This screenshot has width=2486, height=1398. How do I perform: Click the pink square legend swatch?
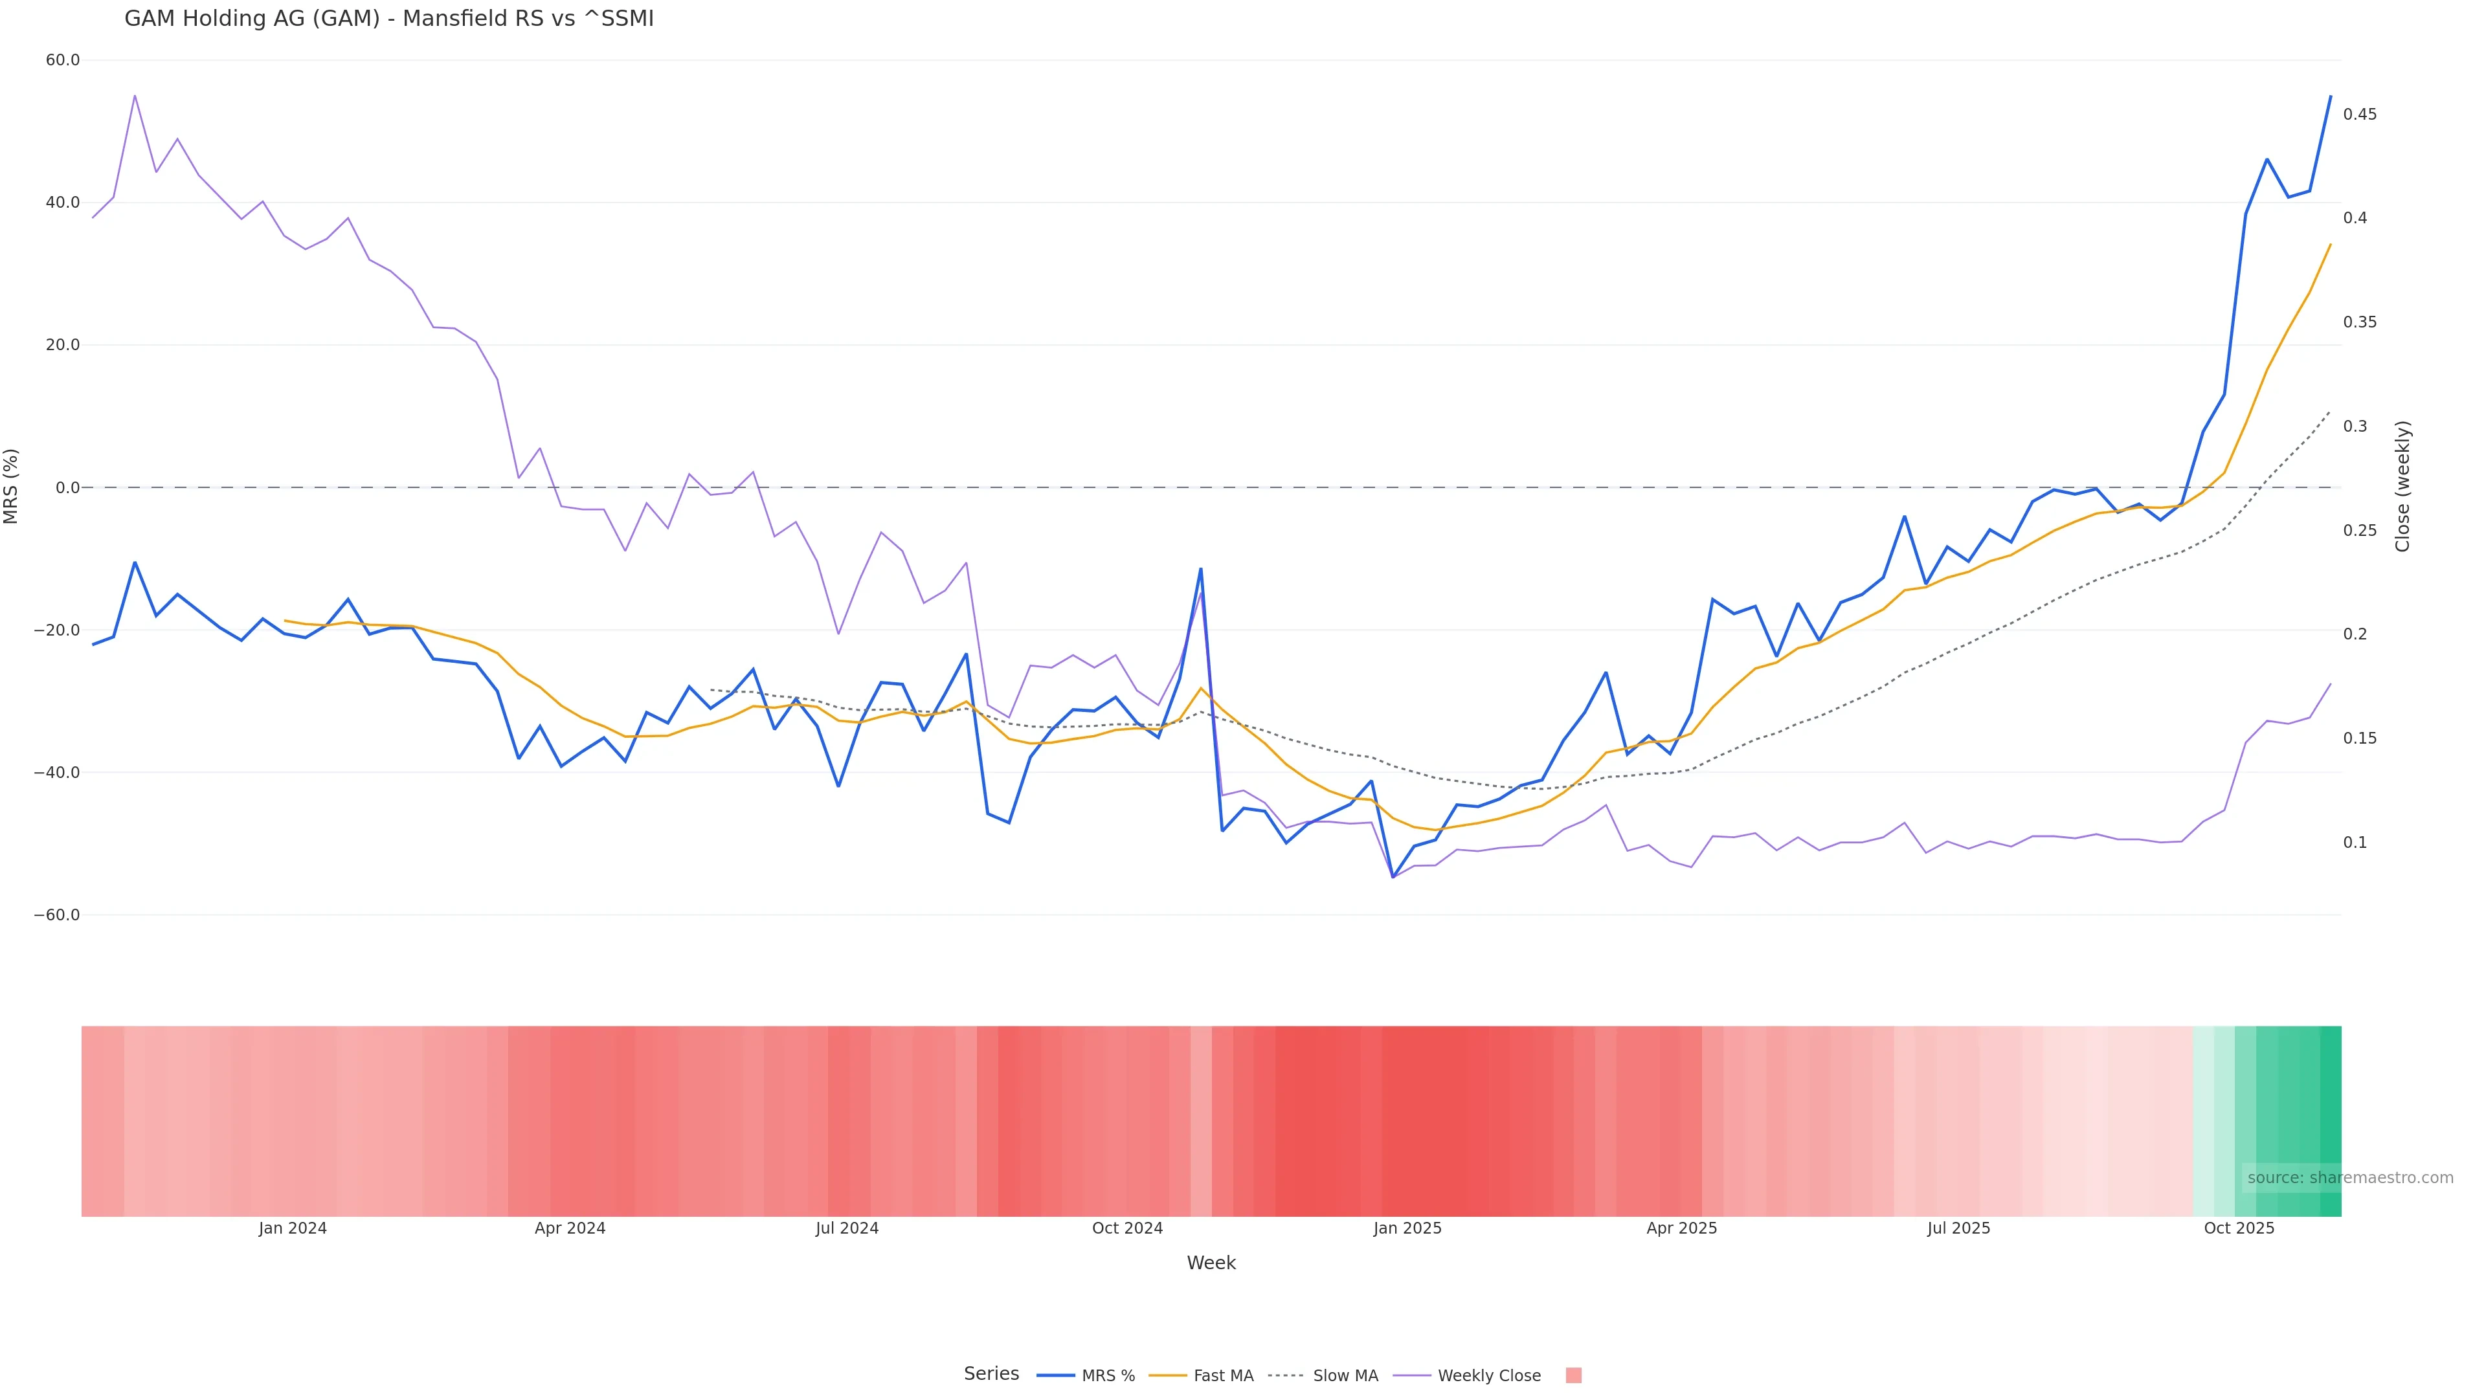point(1573,1376)
